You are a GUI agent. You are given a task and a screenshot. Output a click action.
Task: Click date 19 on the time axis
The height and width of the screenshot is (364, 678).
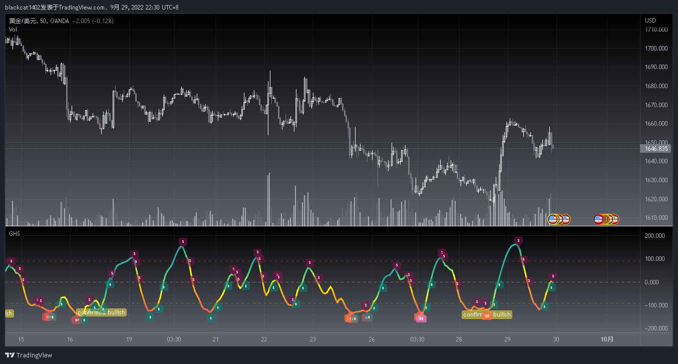(129, 339)
